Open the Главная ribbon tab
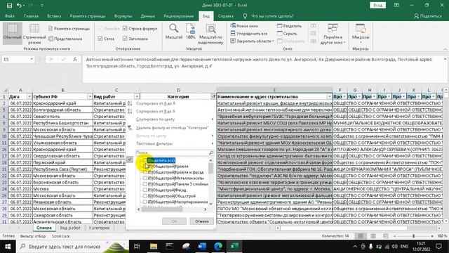Image resolution: width=449 pixels, height=253 pixels. pyautogui.click(x=31, y=16)
